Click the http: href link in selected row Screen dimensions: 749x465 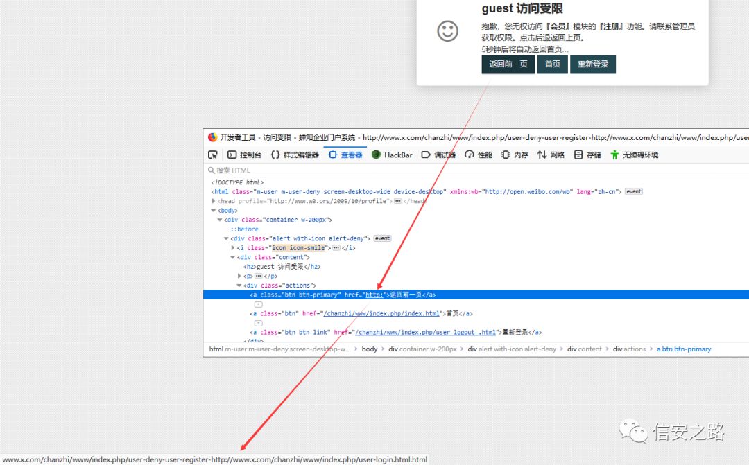point(374,295)
